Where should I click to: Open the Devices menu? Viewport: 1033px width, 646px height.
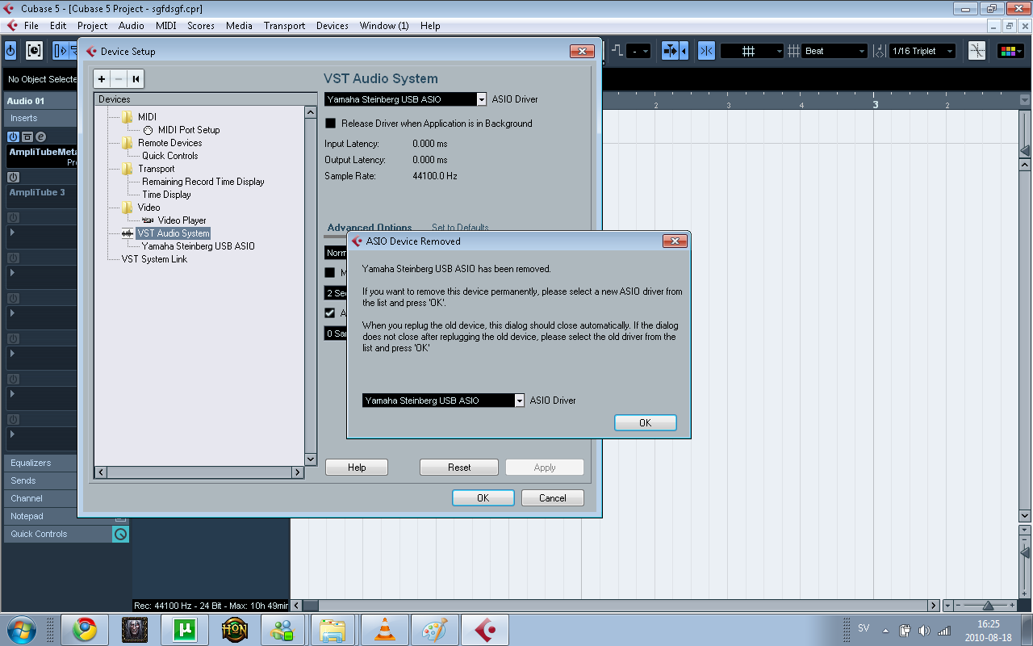[332, 26]
